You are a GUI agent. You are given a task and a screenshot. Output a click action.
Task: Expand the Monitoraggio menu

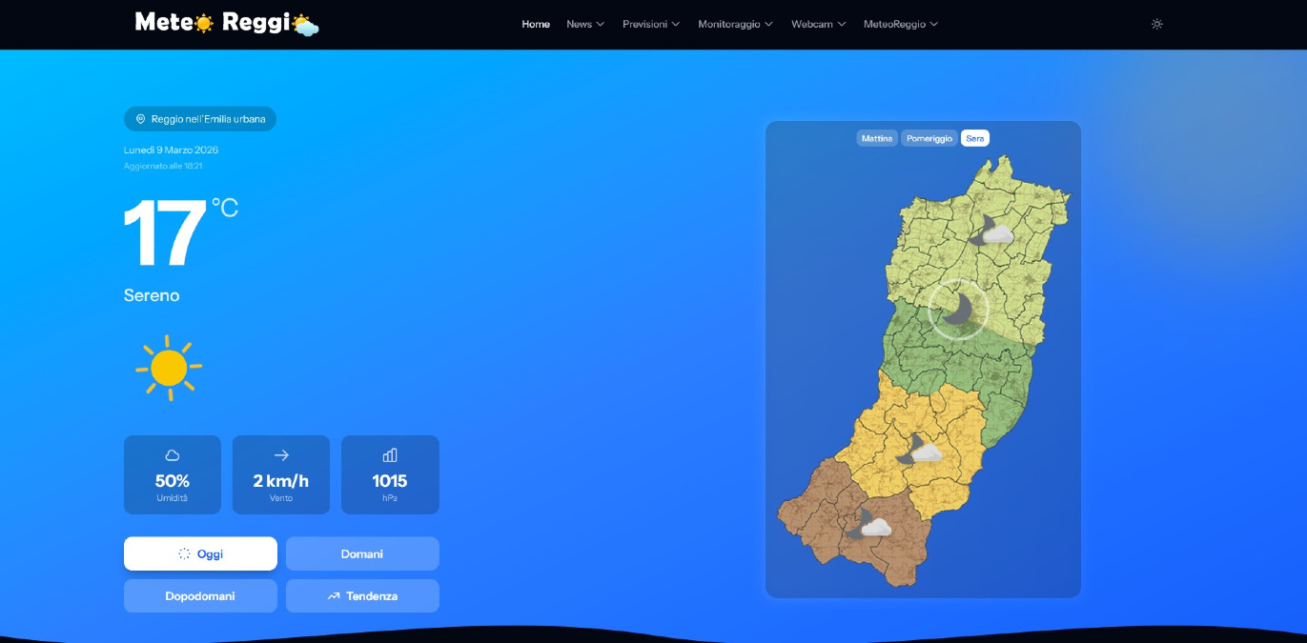[735, 24]
